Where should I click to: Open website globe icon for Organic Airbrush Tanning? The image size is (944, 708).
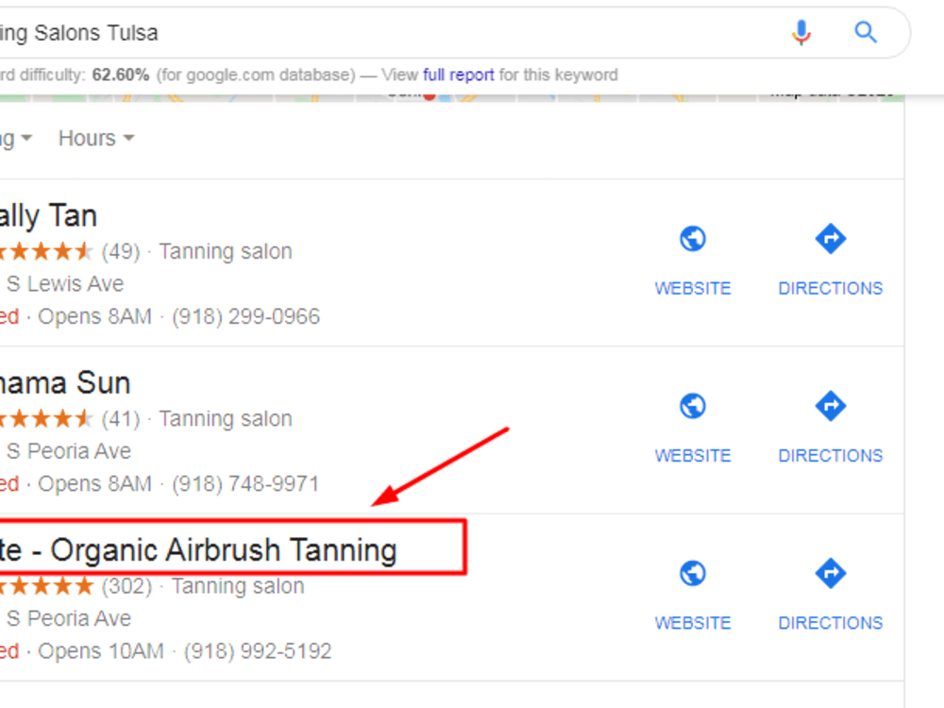pyautogui.click(x=693, y=573)
